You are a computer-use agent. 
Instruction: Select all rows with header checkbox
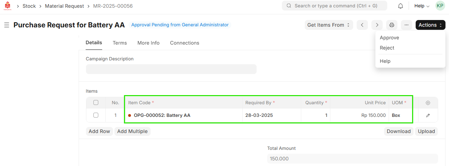coord(96,103)
